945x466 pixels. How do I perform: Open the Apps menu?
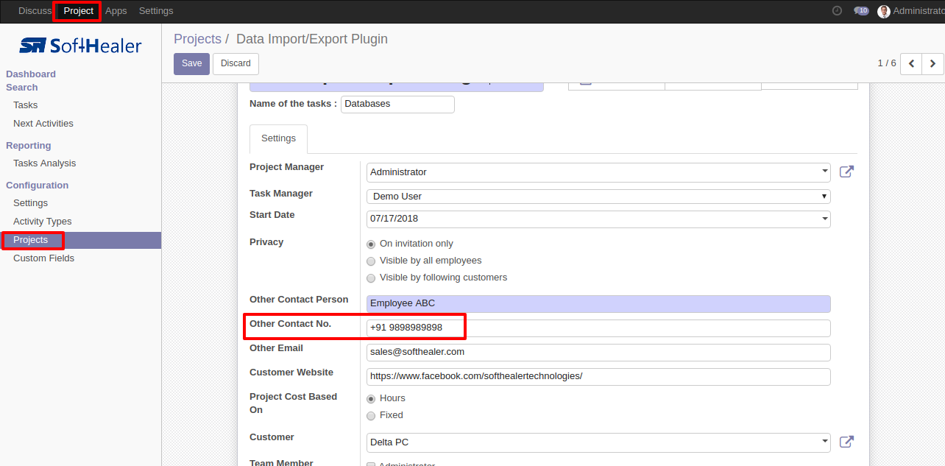click(x=116, y=11)
